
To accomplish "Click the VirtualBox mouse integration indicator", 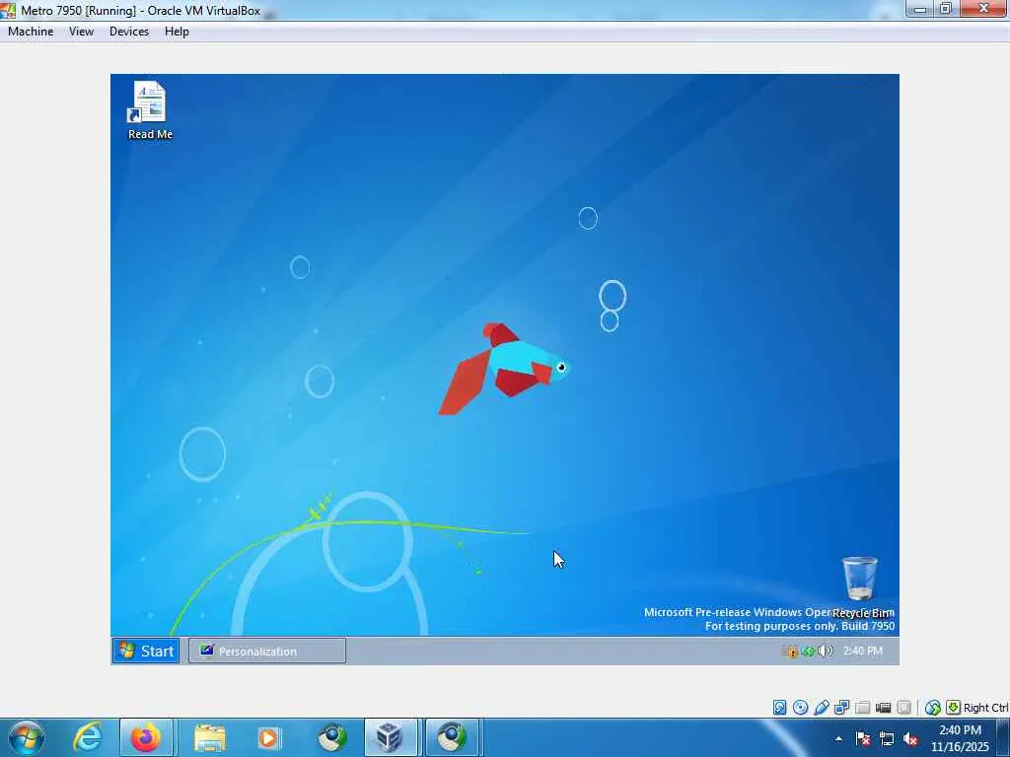I will [932, 708].
